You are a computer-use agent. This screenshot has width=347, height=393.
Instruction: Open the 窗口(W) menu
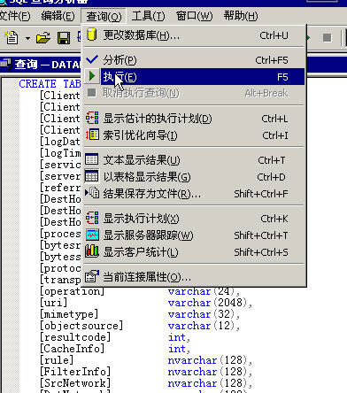(194, 16)
